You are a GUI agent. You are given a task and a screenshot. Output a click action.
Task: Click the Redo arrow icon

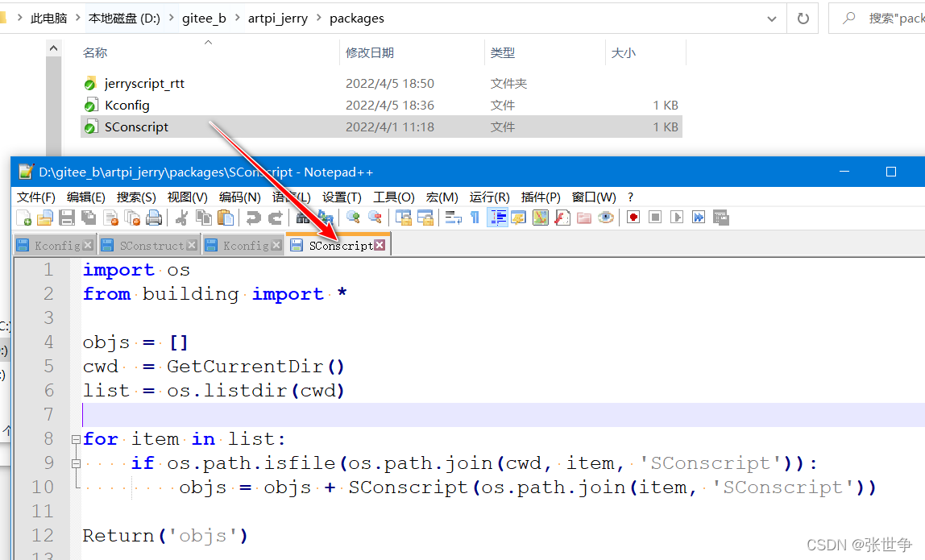(275, 218)
